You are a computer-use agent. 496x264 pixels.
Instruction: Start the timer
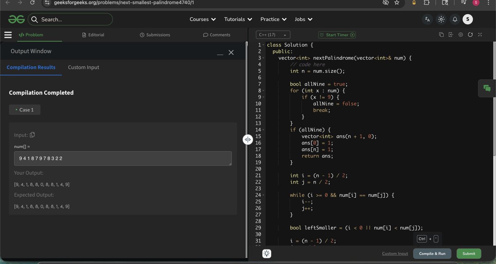pos(337,35)
